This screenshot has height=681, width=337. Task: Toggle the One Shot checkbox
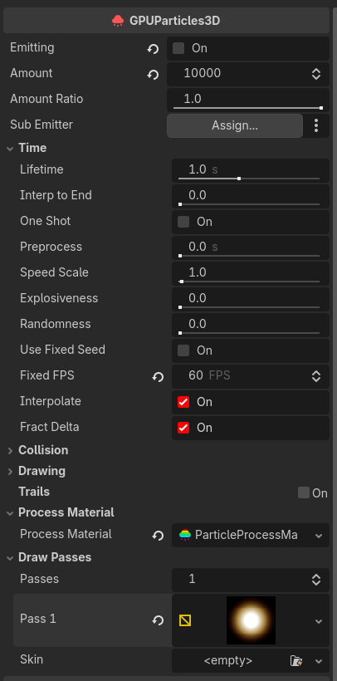point(183,222)
